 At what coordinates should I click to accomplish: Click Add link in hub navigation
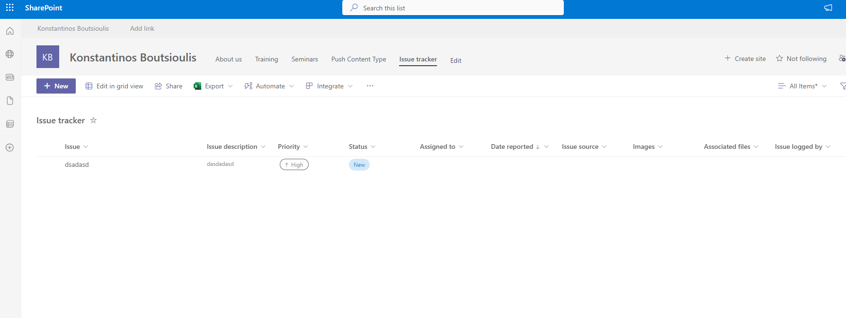point(142,28)
